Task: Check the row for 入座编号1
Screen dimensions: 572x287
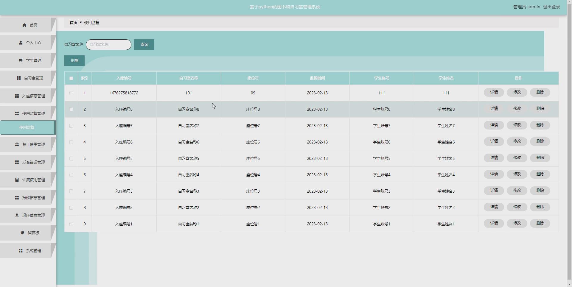Action: [71, 224]
